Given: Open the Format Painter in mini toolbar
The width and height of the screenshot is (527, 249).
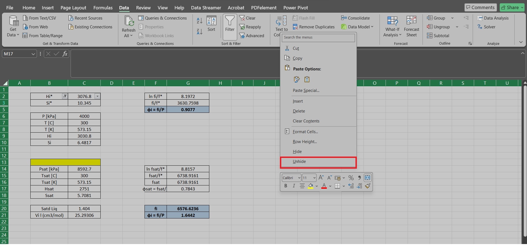Looking at the screenshot, I should click(367, 186).
